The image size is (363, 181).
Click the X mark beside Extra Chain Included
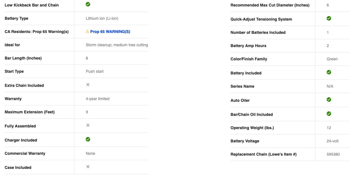88,85
